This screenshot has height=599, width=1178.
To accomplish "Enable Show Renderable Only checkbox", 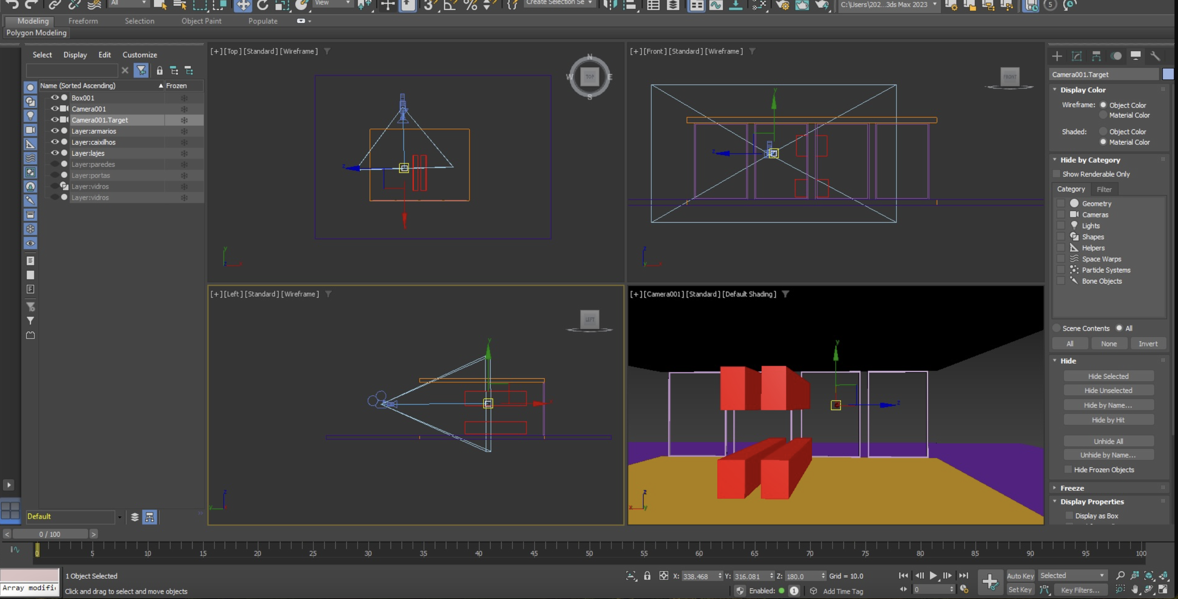I will 1056,174.
